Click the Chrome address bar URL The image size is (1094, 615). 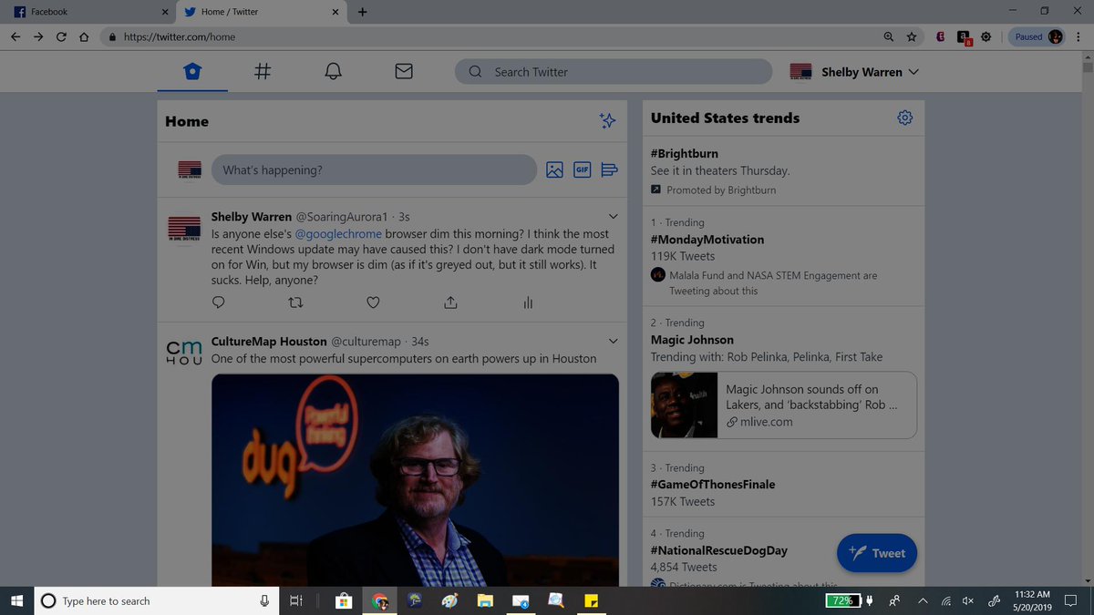pos(180,37)
